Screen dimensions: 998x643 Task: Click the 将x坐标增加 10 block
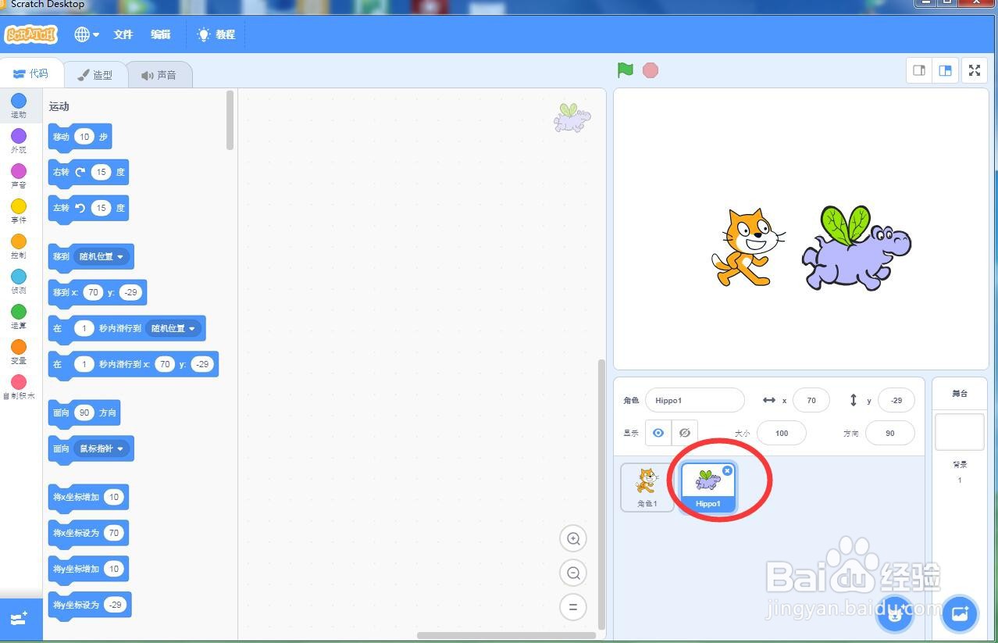pos(88,498)
